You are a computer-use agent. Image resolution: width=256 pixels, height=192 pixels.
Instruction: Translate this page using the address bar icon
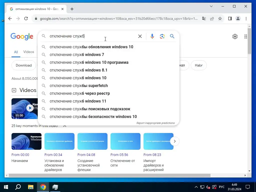pyautogui.click(x=204, y=18)
